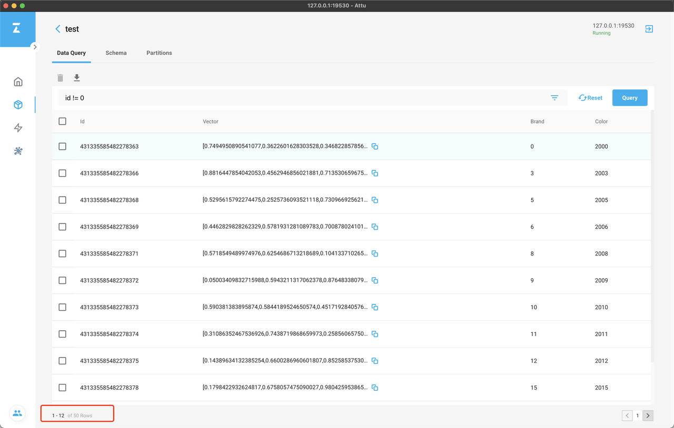
Task: Click the download icon above the query box
Action: click(x=77, y=78)
